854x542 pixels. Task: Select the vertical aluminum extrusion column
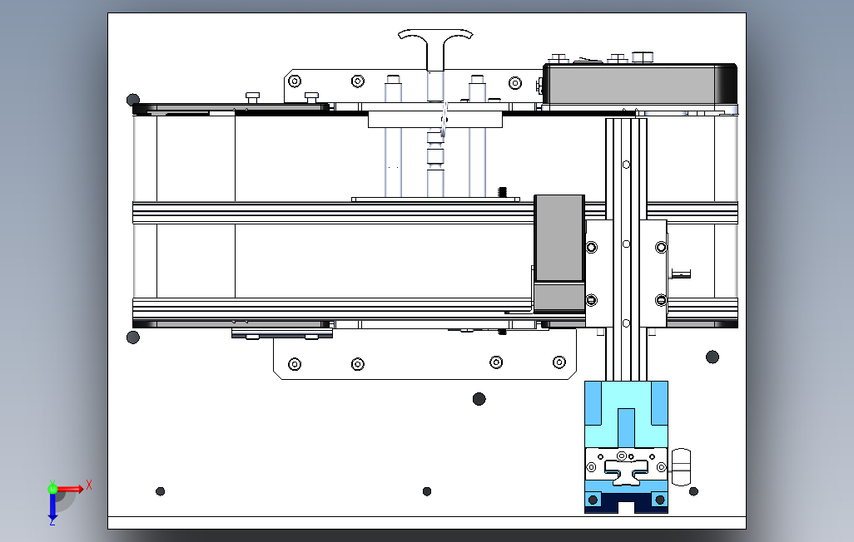(626, 249)
